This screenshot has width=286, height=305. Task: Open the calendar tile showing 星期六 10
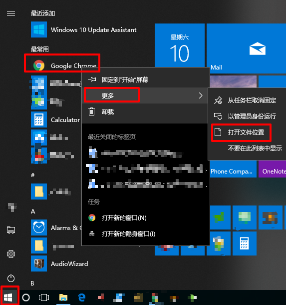pyautogui.click(x=180, y=45)
